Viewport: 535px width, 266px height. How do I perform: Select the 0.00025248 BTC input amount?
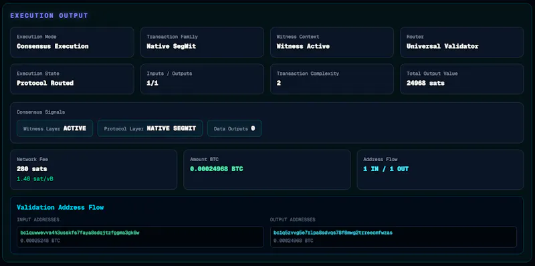[40, 241]
